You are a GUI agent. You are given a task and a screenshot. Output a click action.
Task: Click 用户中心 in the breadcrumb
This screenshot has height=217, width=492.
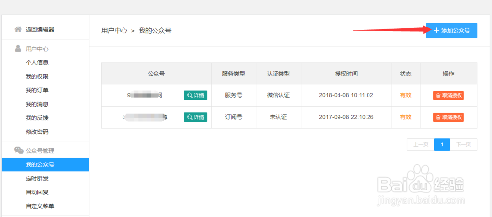coord(114,31)
